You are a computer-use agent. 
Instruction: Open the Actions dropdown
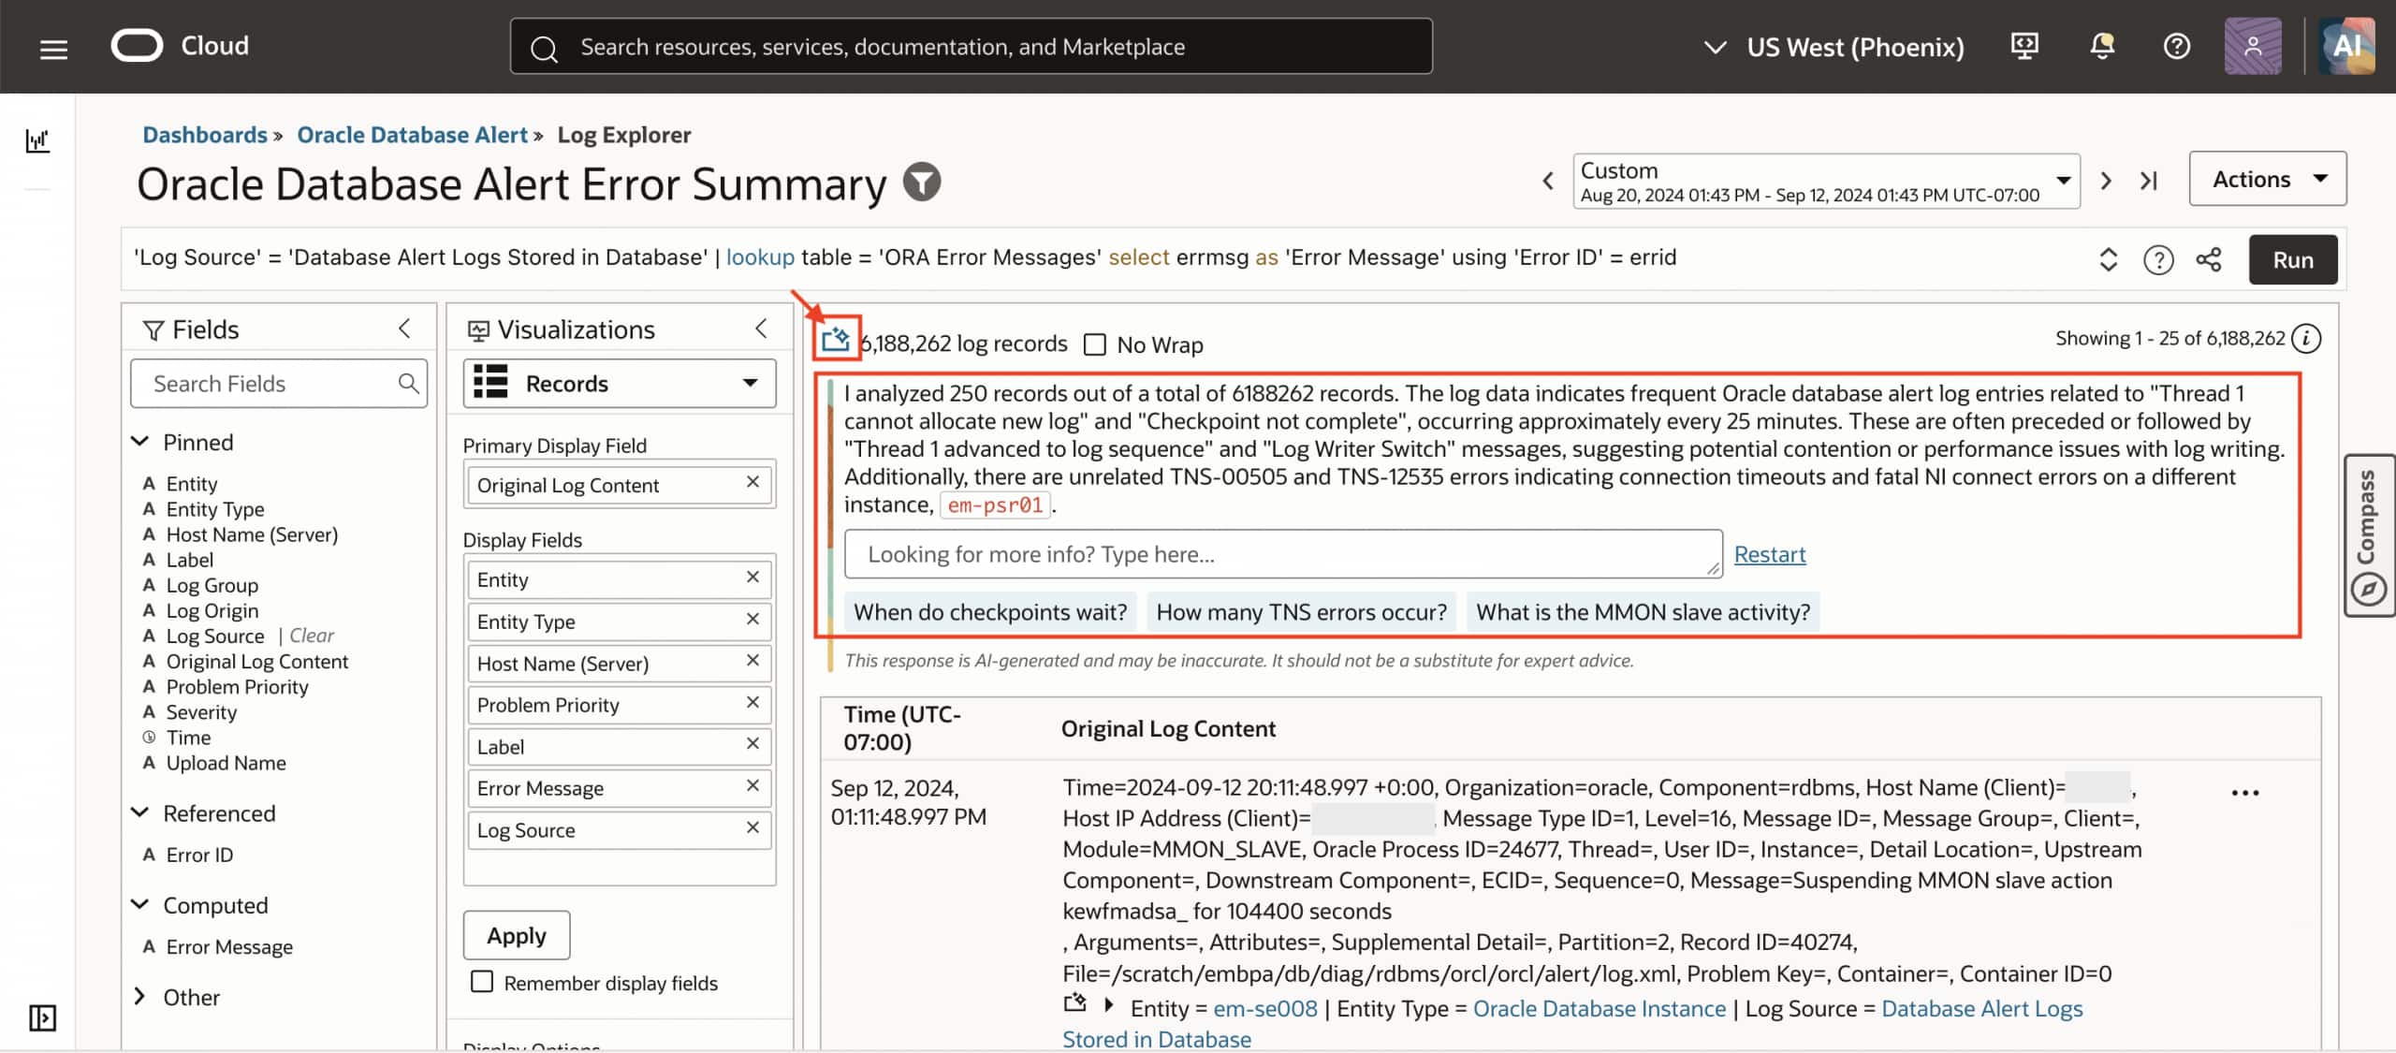(2267, 179)
